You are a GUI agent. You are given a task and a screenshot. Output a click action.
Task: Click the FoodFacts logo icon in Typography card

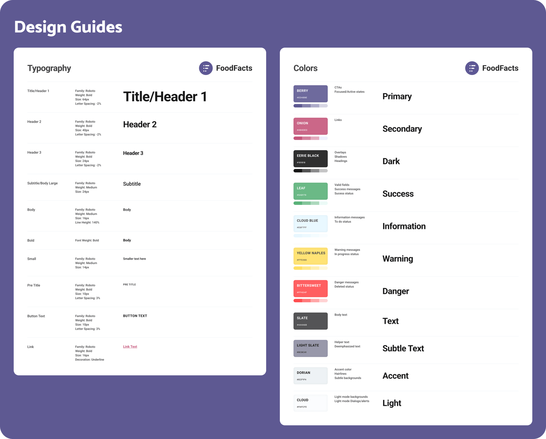click(x=206, y=68)
